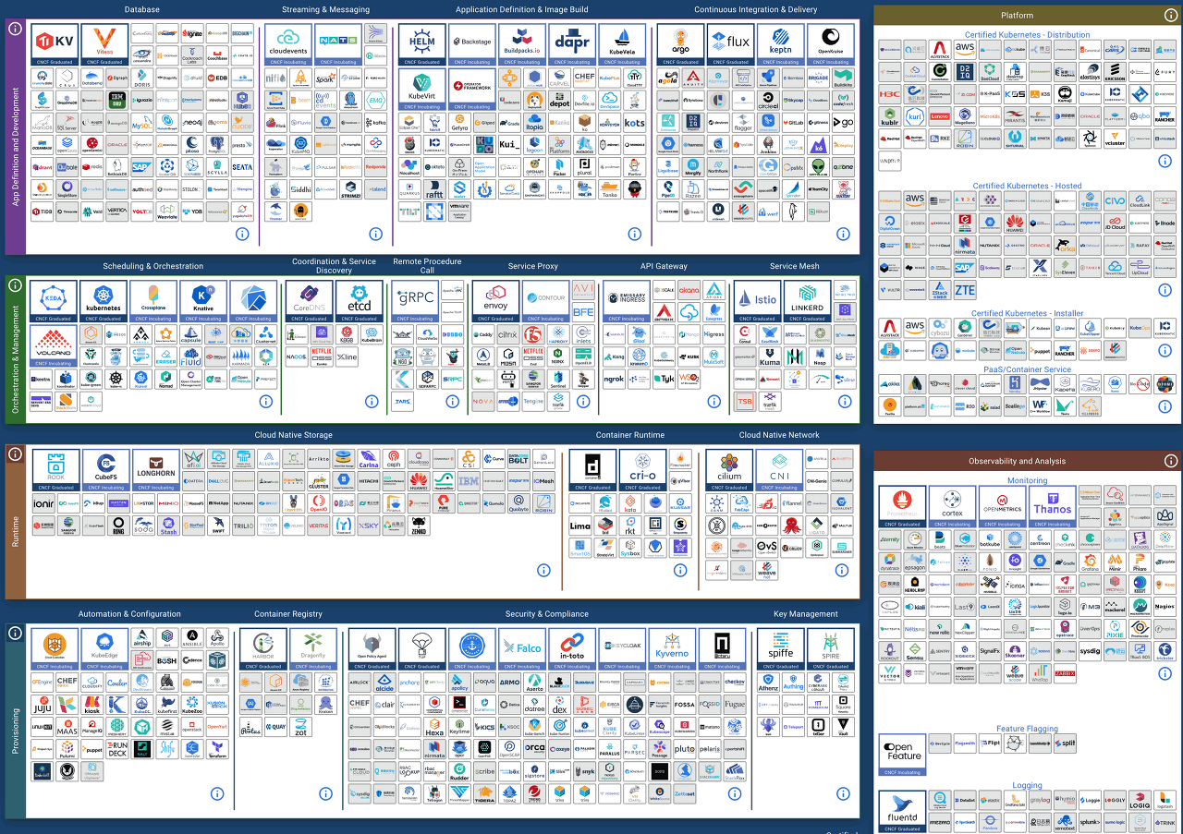Click the Open Policy Agent card
The image size is (1183, 834).
[372, 649]
